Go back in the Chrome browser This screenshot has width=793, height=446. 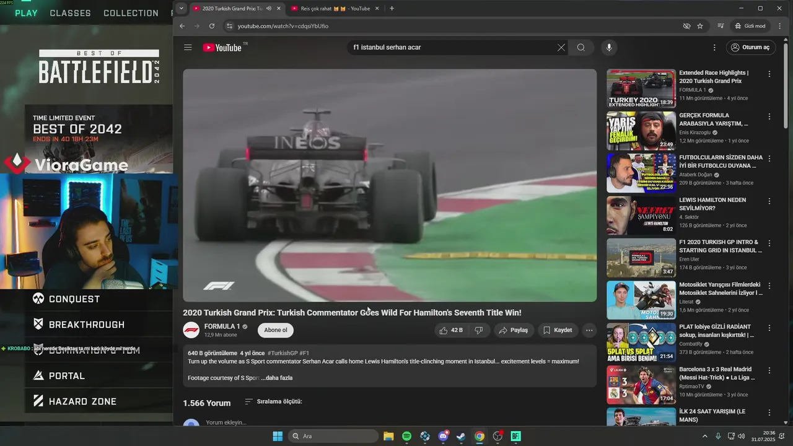[182, 26]
